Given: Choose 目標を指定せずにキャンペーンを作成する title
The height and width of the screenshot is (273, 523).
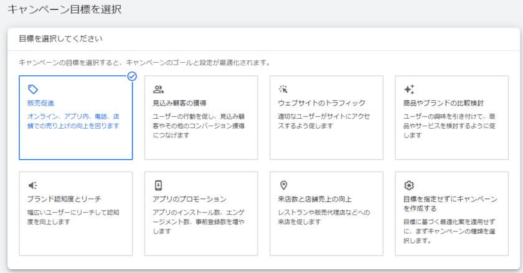Looking at the screenshot, I should coord(450,204).
